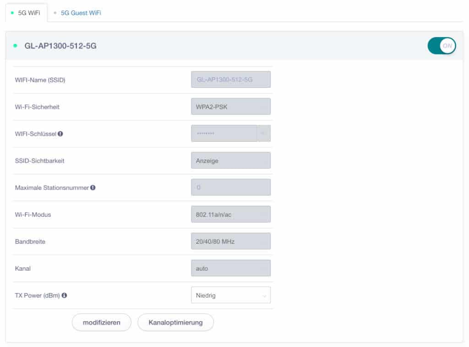Screen dimensions: 469x347
Task: Open the Kanal auto dropdown
Action: pos(231,268)
